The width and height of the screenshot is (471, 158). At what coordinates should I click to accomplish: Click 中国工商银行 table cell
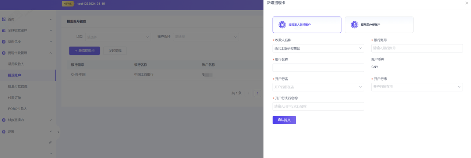[144, 75]
